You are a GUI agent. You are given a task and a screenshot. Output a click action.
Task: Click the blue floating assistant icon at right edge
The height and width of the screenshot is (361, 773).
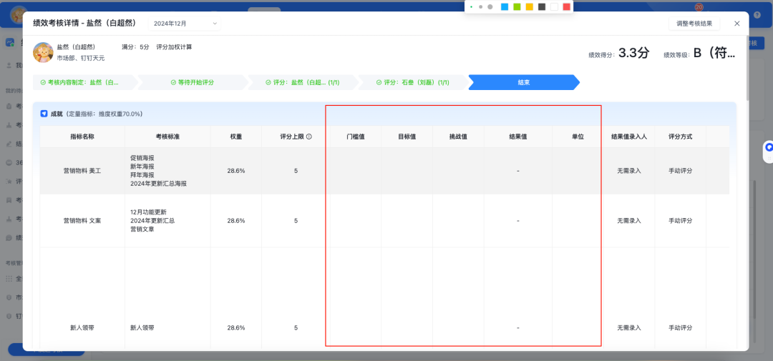coord(769,147)
